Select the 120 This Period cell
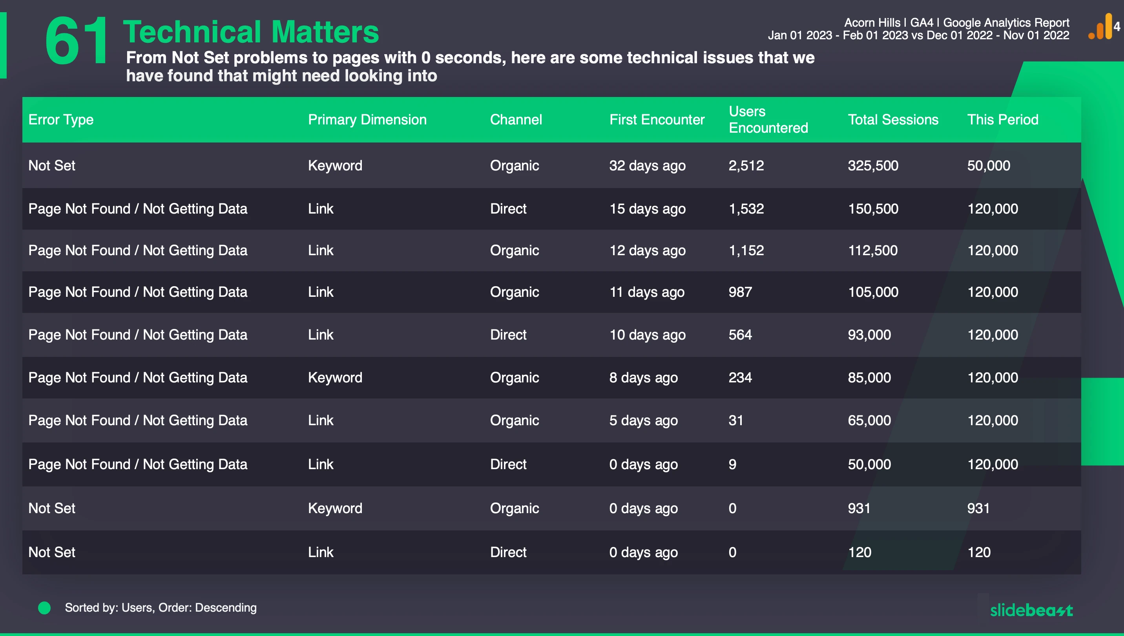This screenshot has width=1124, height=636. (x=978, y=552)
